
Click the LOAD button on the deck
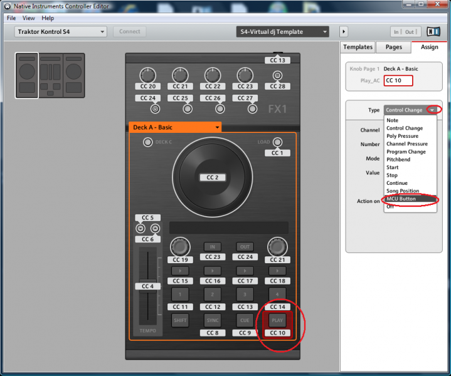[277, 142]
